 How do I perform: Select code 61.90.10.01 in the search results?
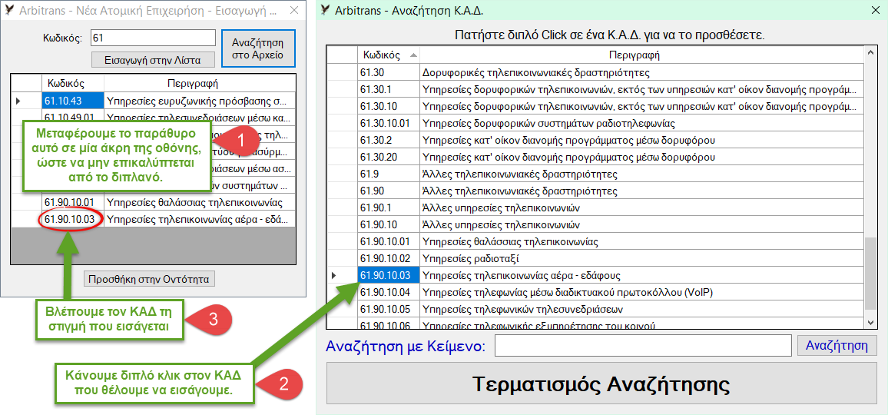[389, 241]
